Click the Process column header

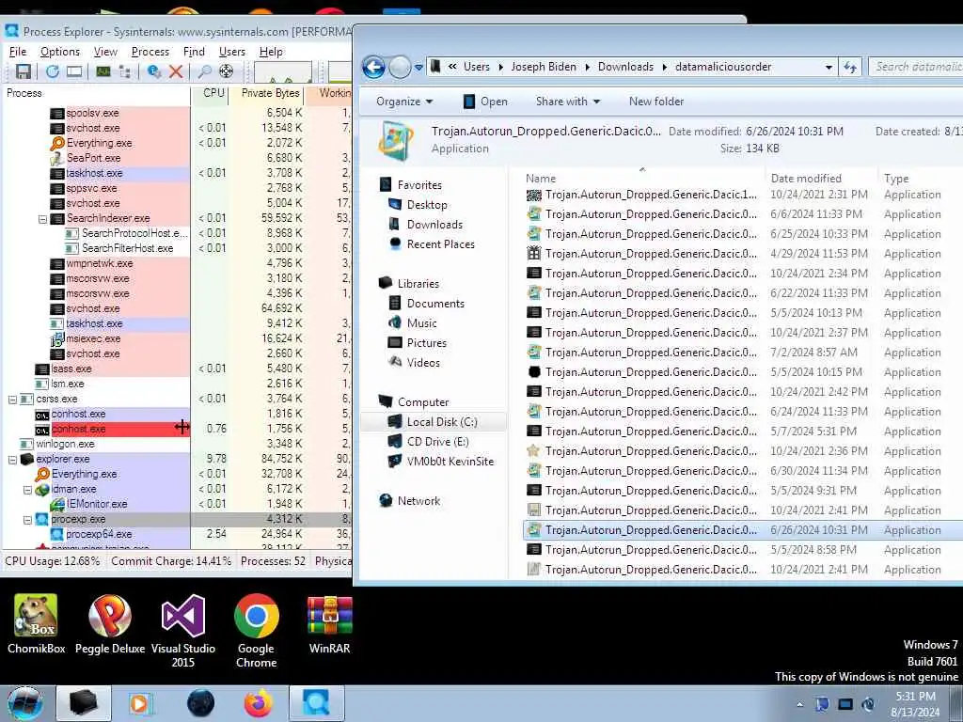pyautogui.click(x=96, y=93)
